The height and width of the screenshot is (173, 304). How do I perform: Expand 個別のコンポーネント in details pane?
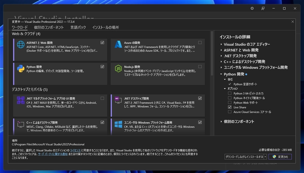point(221,122)
